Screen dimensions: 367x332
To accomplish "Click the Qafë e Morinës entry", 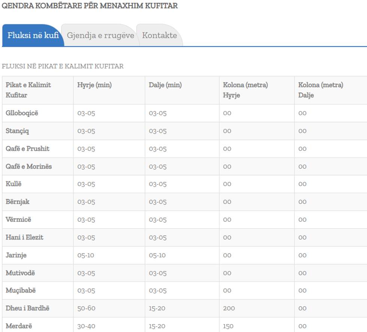I will point(29,167).
